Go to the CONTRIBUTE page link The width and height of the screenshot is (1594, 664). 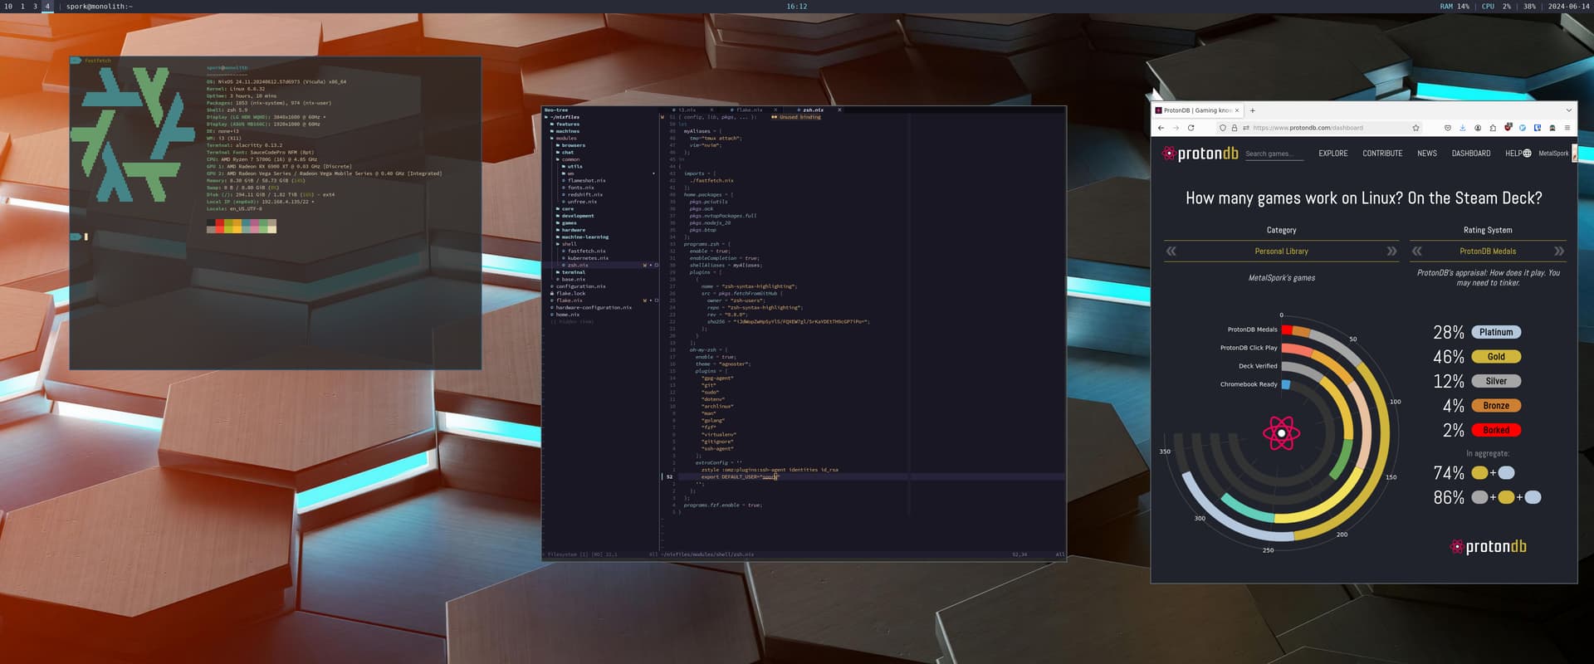pyautogui.click(x=1381, y=154)
